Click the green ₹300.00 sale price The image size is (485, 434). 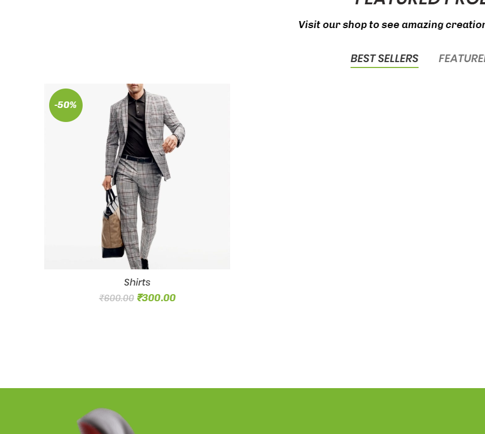point(156,297)
